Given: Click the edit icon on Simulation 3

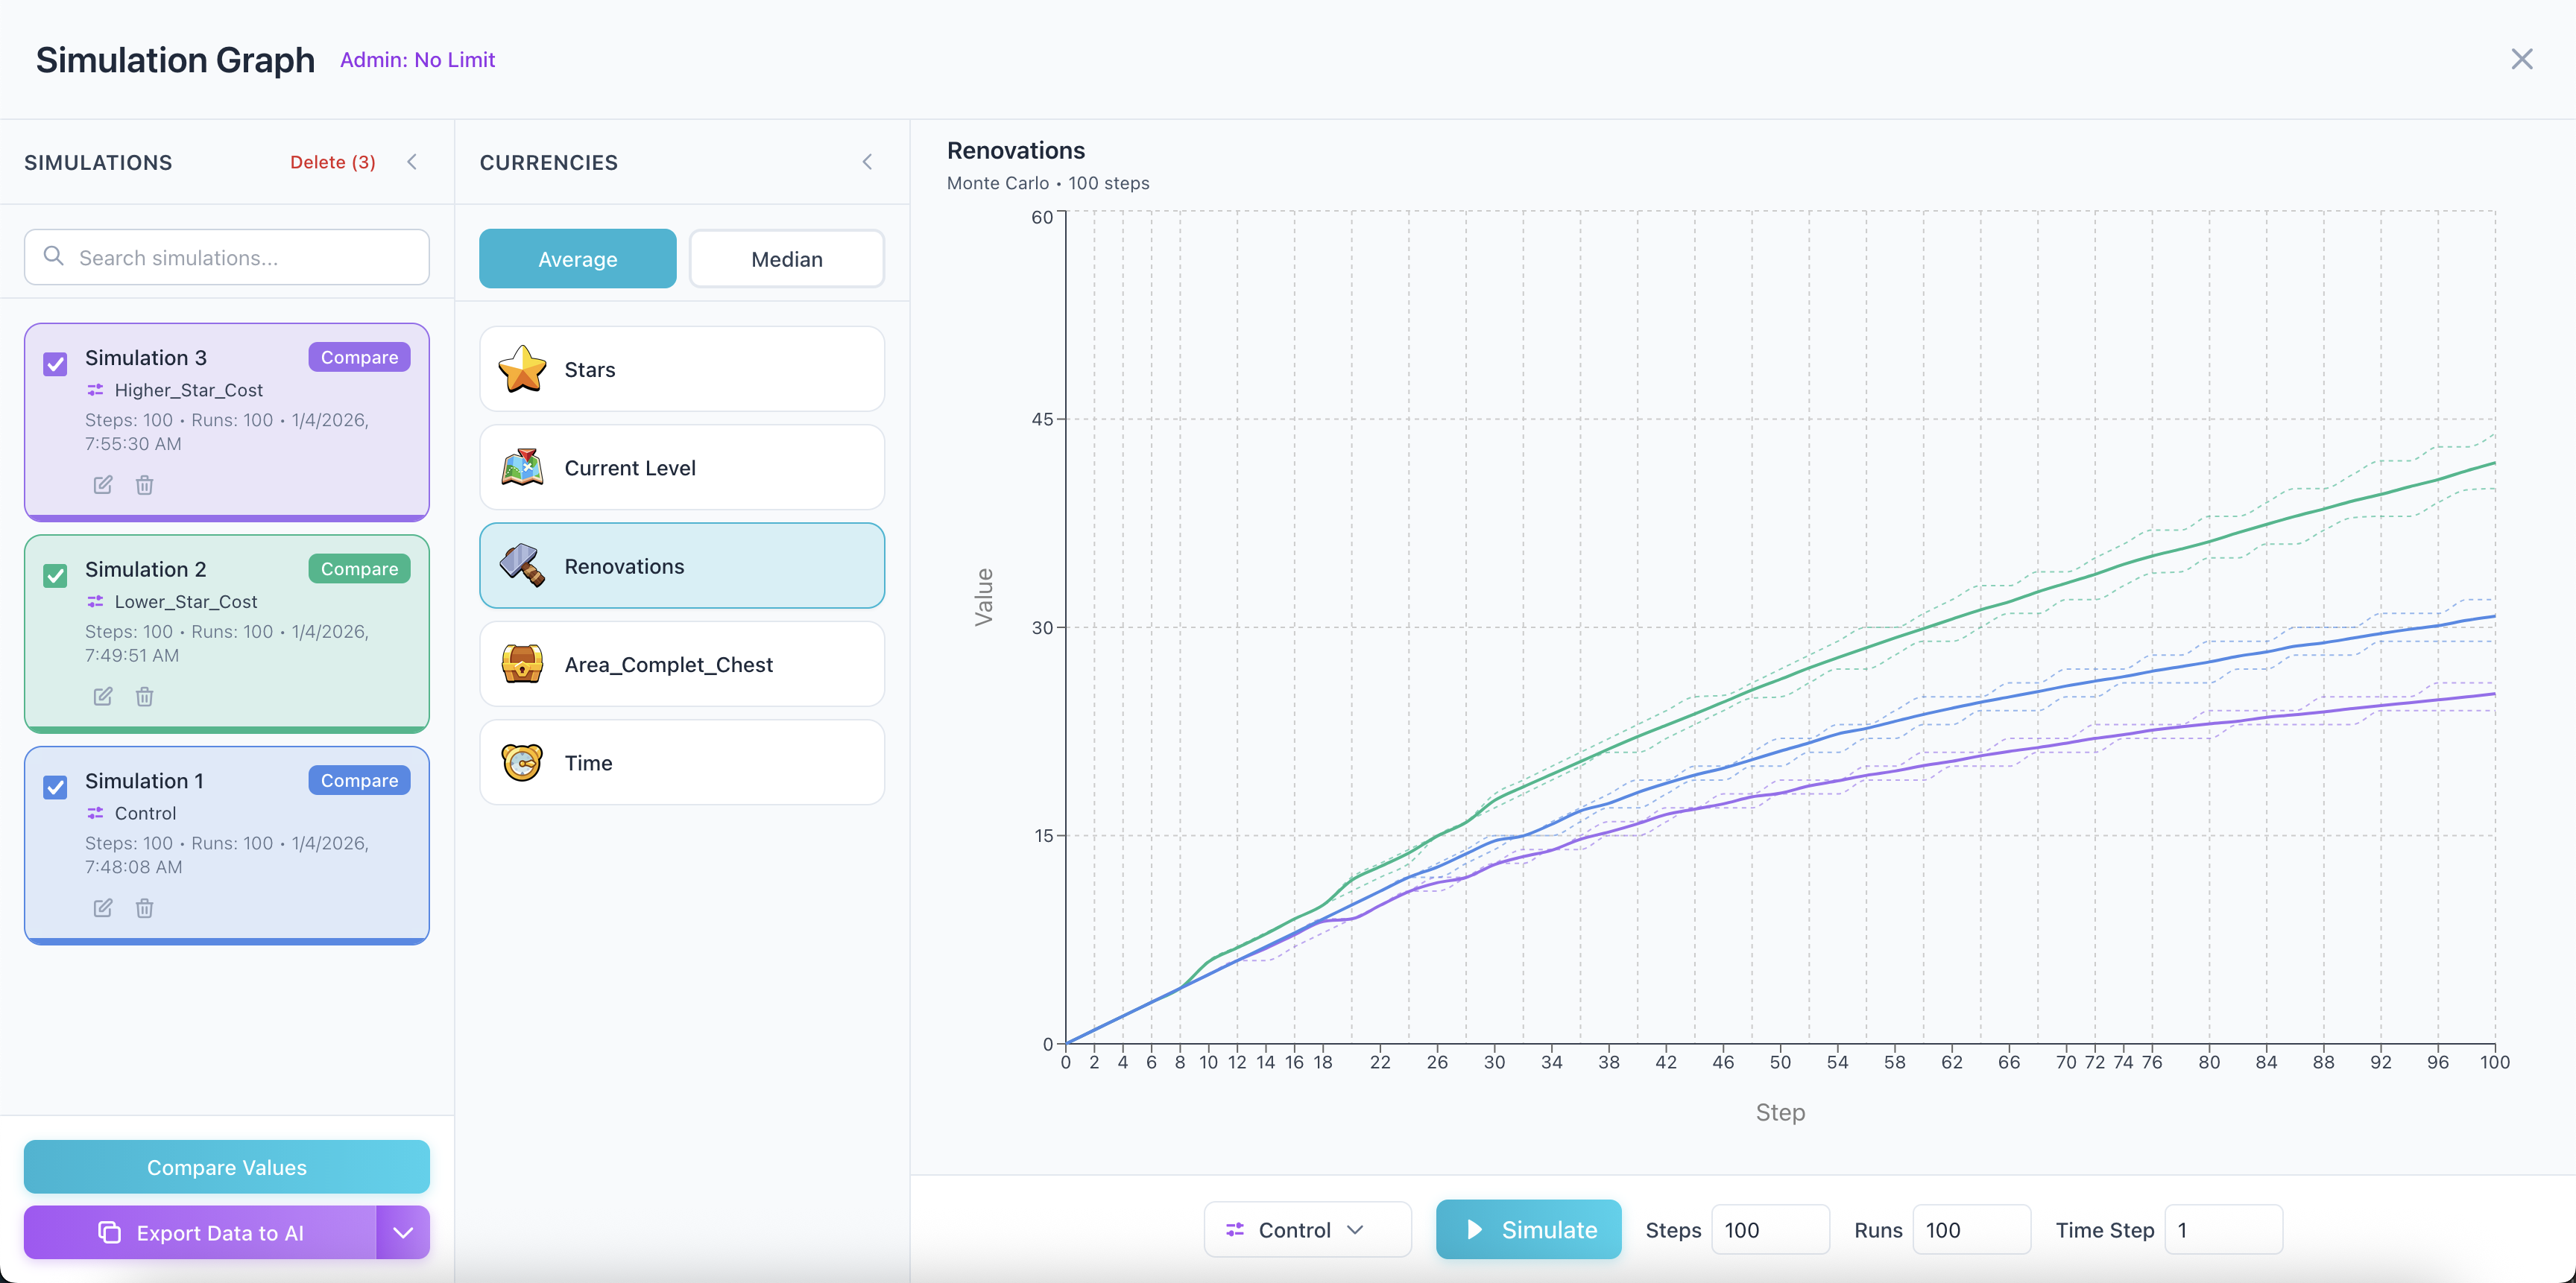Looking at the screenshot, I should [103, 484].
